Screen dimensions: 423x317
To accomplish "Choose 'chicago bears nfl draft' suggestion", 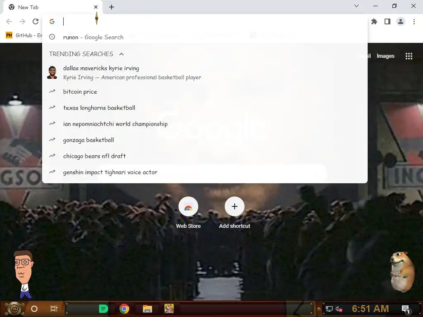I will click(205, 156).
